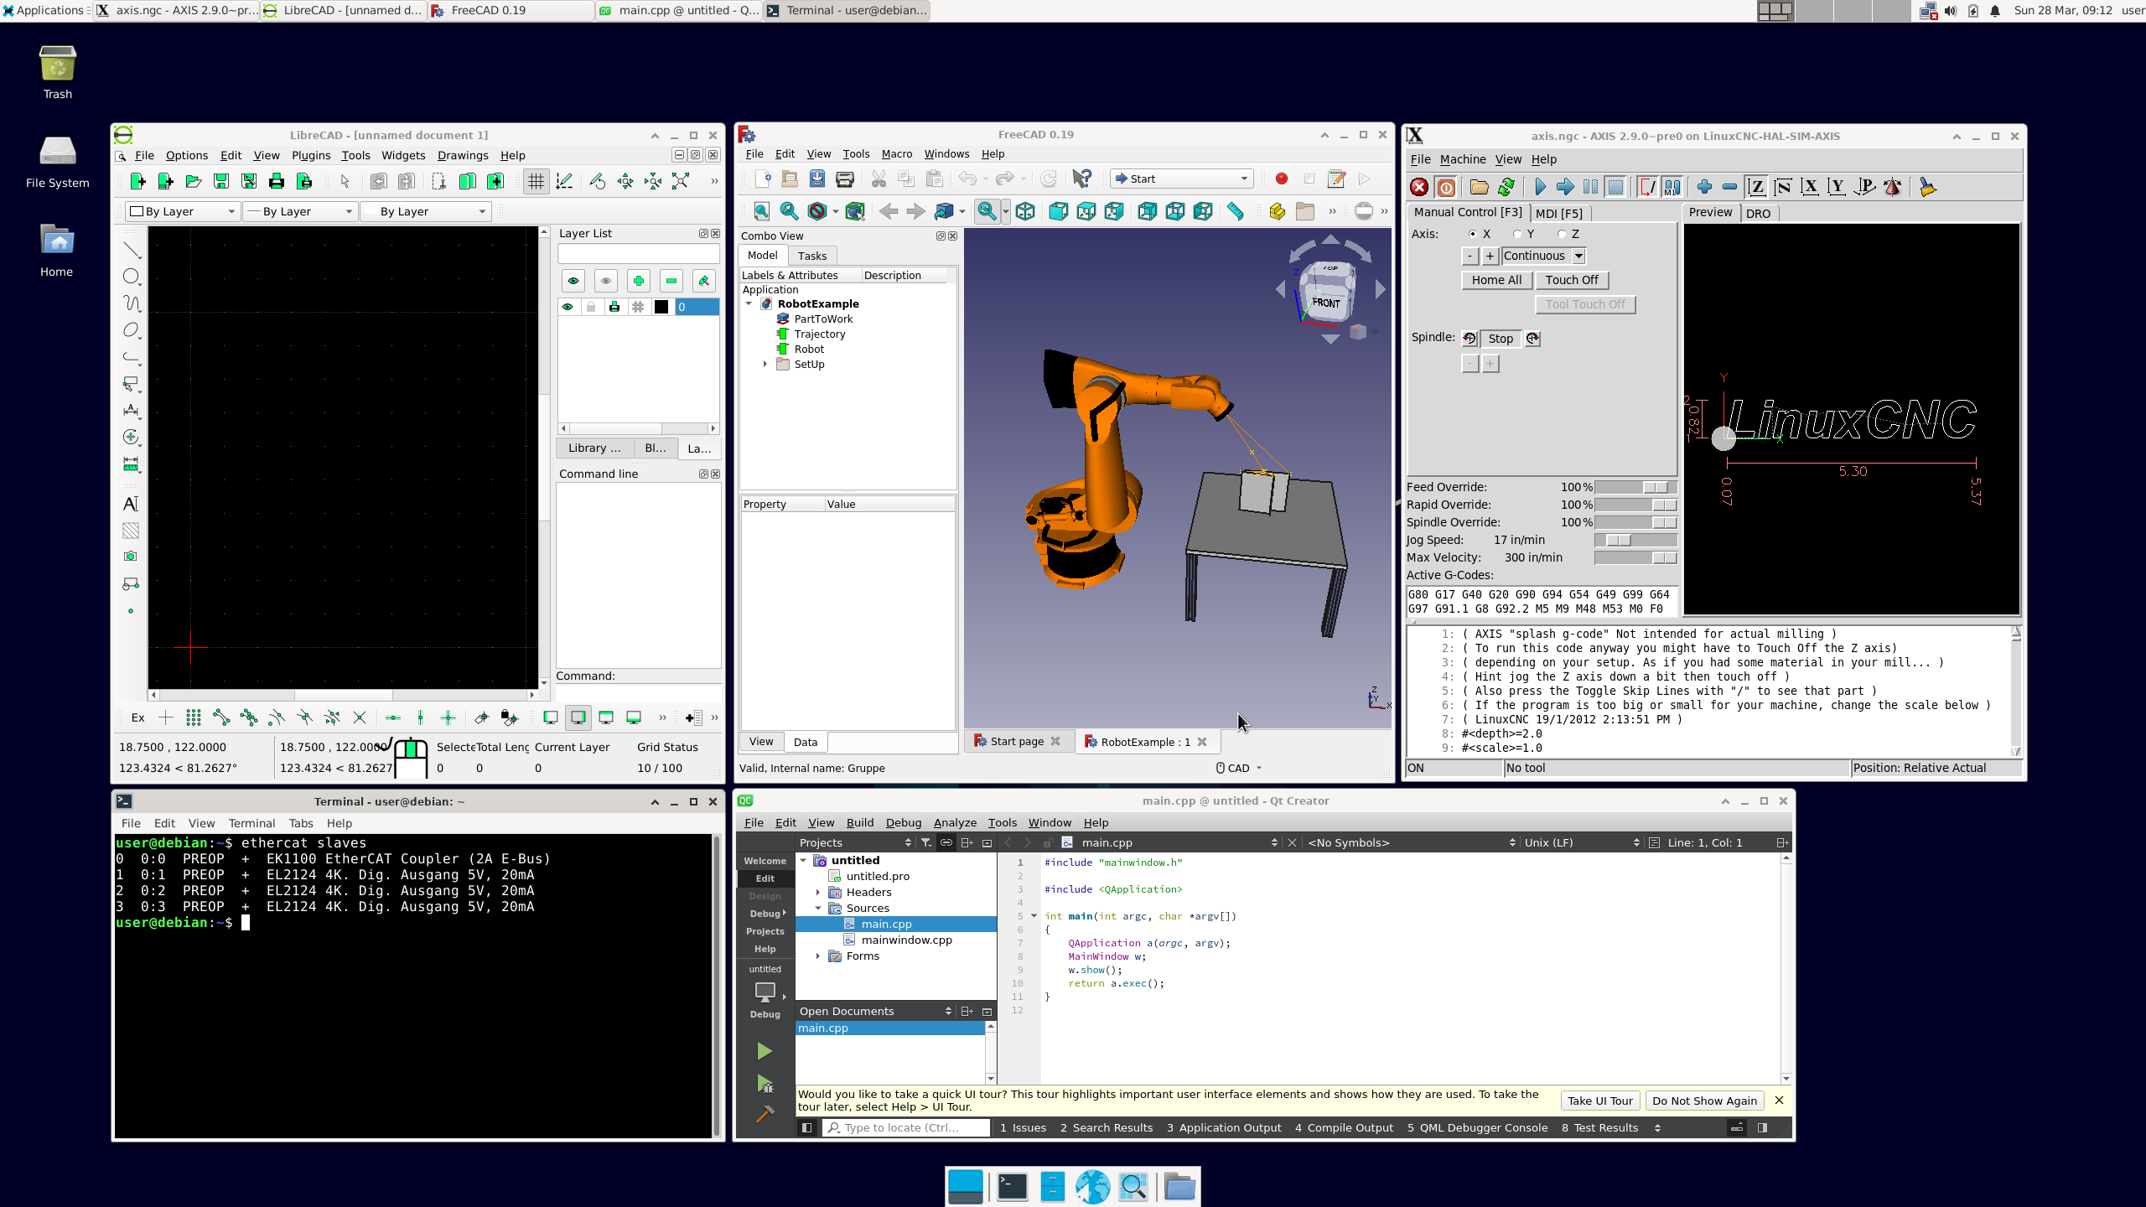
Task: Step program forward arrow in AXIS
Action: point(1564,187)
